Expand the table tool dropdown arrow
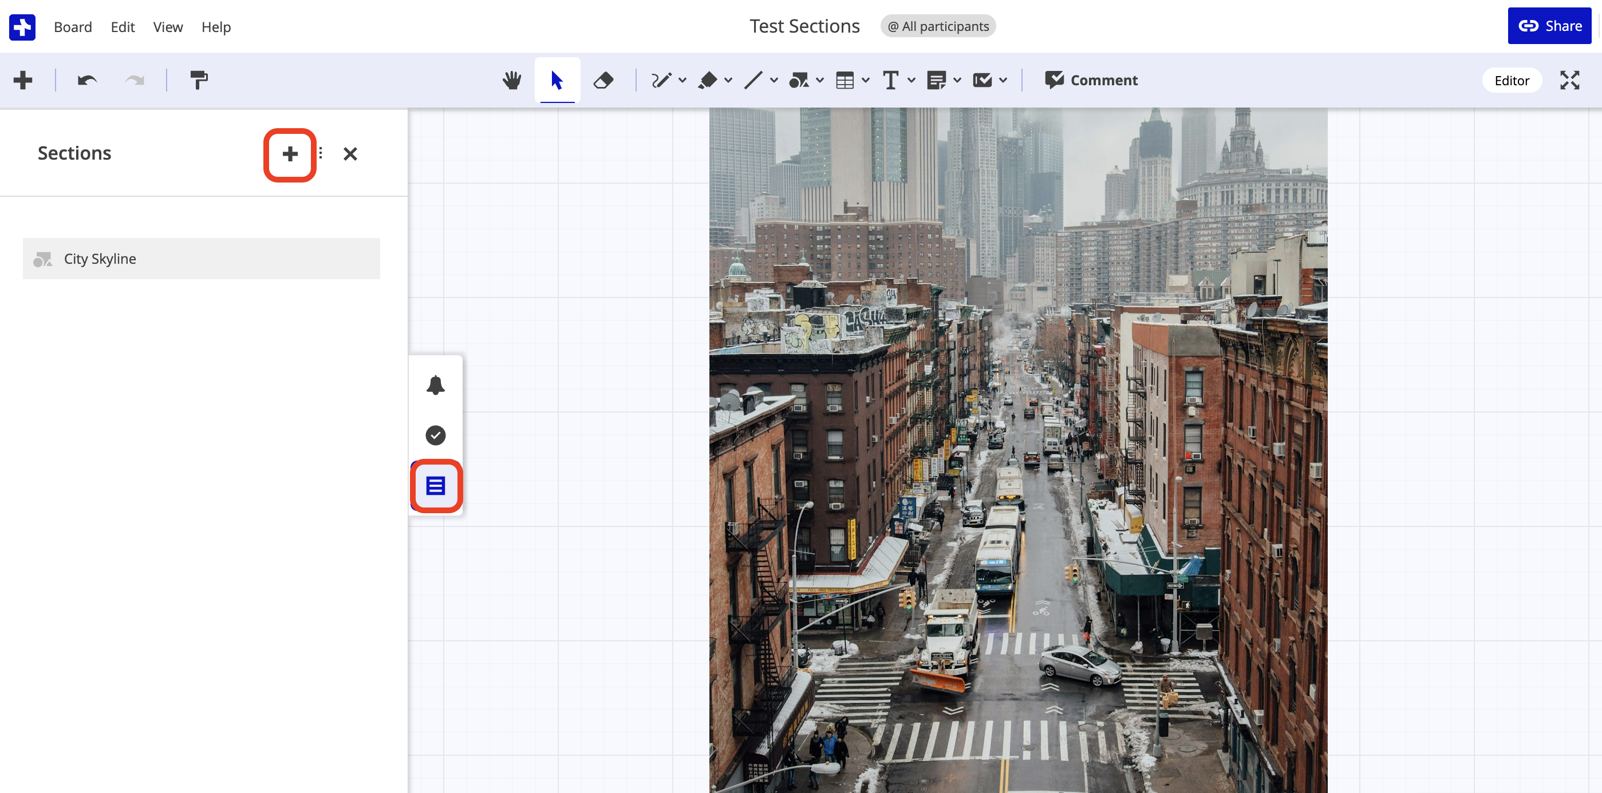 865,80
